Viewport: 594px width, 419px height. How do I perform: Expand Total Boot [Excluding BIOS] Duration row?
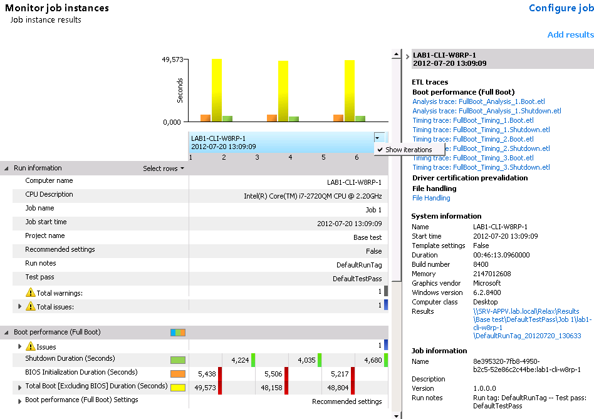(x=19, y=387)
